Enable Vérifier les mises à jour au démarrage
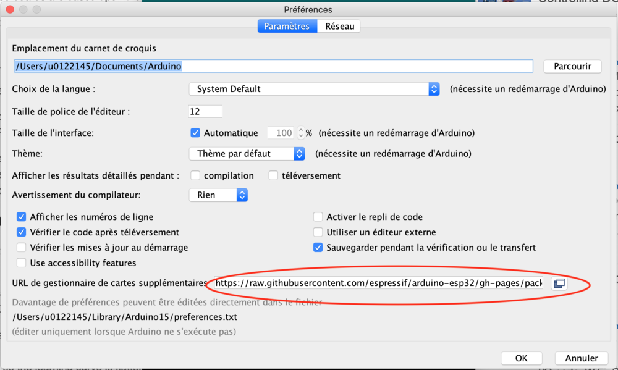Image resolution: width=618 pixels, height=370 pixels. [x=21, y=248]
